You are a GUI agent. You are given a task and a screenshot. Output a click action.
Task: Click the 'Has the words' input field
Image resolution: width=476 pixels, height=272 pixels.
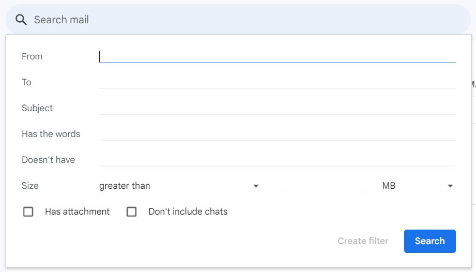(x=277, y=134)
